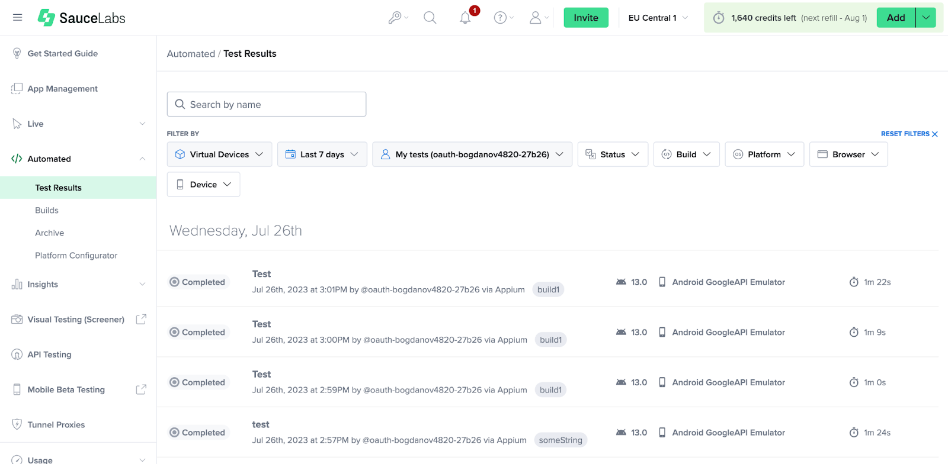Open the Virtual Devices filter dropdown
Viewport: 948px width, 464px height.
pos(219,154)
